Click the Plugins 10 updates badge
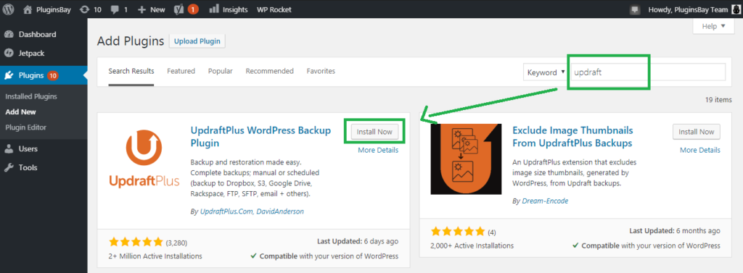 [x=52, y=75]
